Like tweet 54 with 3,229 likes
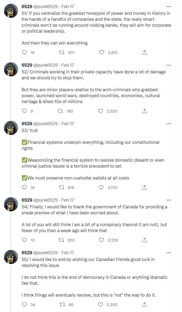The height and width of the screenshot is (312, 182). point(101,240)
